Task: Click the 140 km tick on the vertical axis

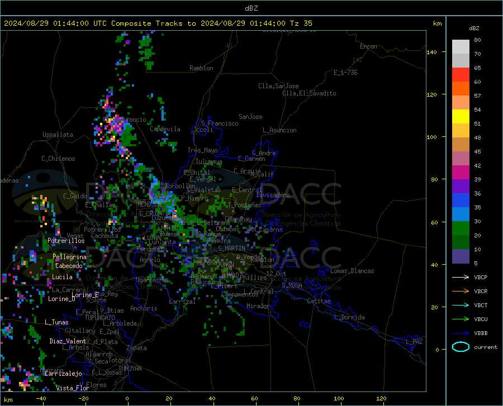Action: 432,52
